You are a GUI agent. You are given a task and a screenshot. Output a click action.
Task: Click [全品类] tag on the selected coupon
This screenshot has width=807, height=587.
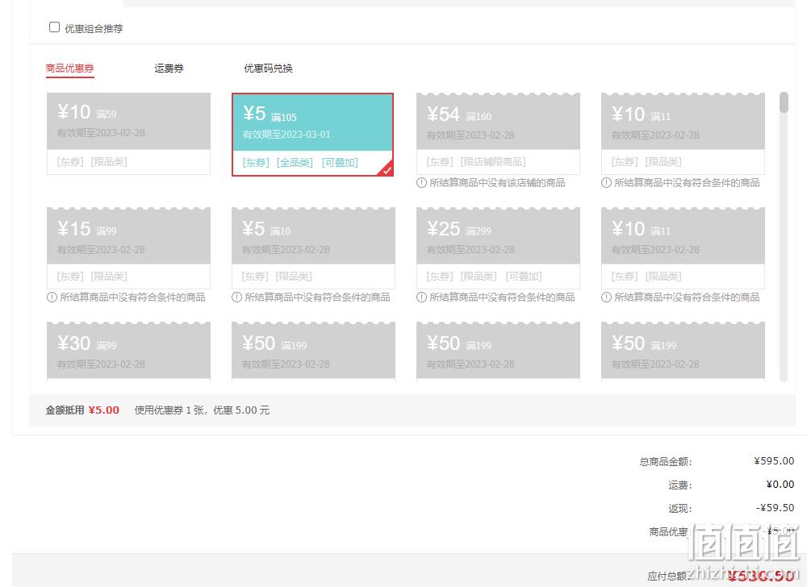click(295, 162)
